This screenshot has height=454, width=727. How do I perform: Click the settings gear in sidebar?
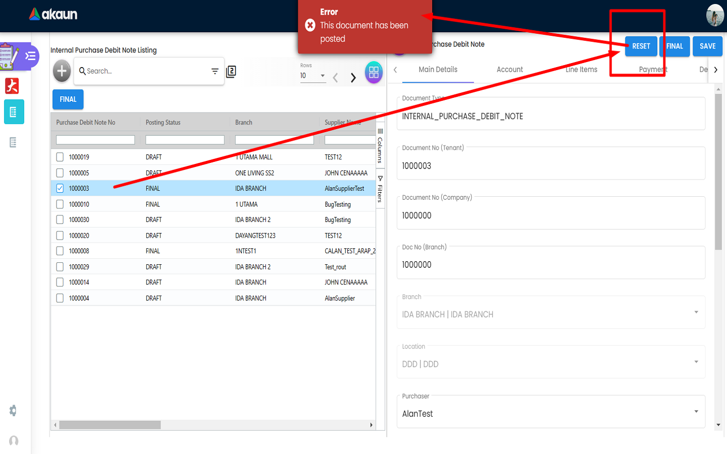13,411
